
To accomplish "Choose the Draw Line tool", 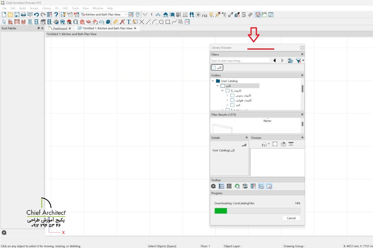I will tap(148, 22).
